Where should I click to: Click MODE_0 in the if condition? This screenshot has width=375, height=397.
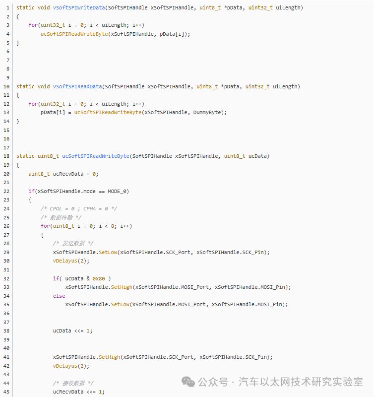(x=117, y=191)
